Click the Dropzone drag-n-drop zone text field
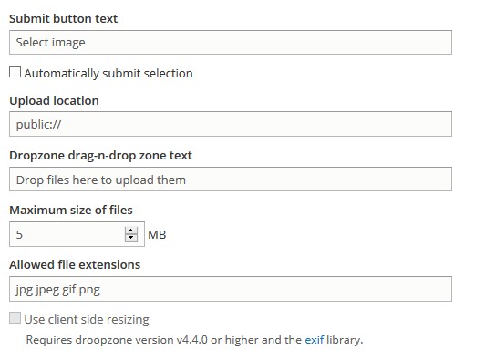Image resolution: width=485 pixels, height=360 pixels. (231, 179)
